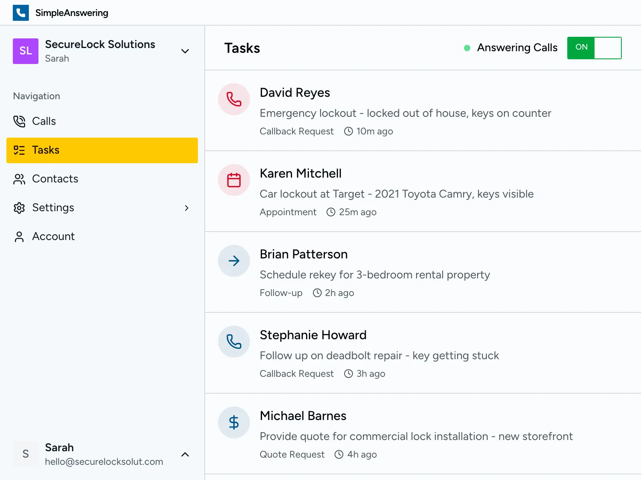Turn off the Answering Calls toggle
641x480 pixels.
[594, 48]
